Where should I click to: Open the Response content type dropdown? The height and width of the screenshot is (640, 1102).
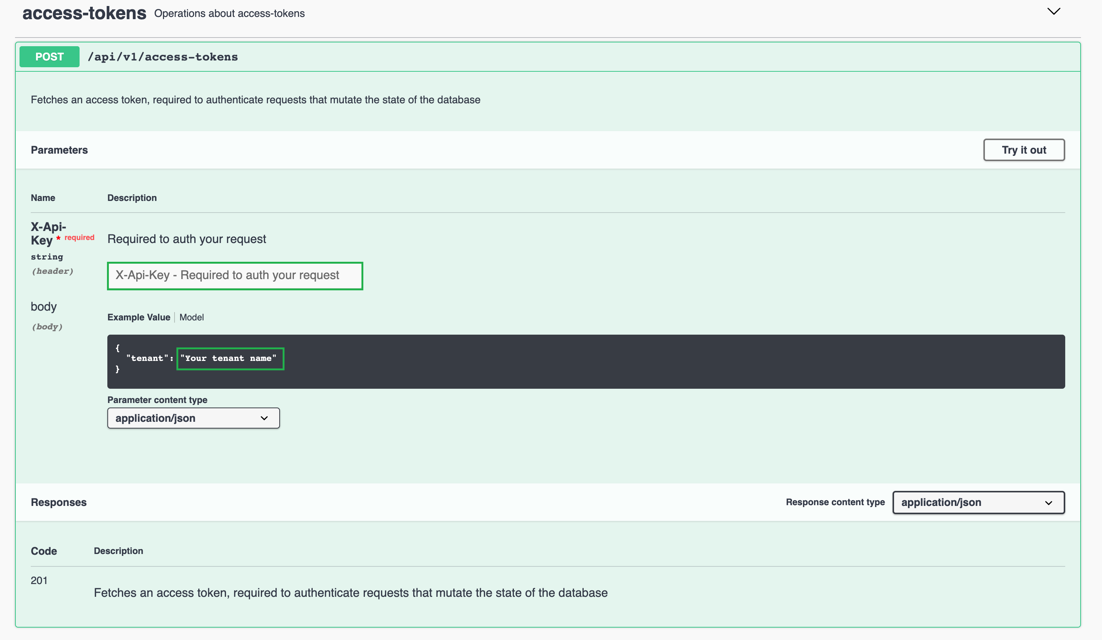[978, 502]
